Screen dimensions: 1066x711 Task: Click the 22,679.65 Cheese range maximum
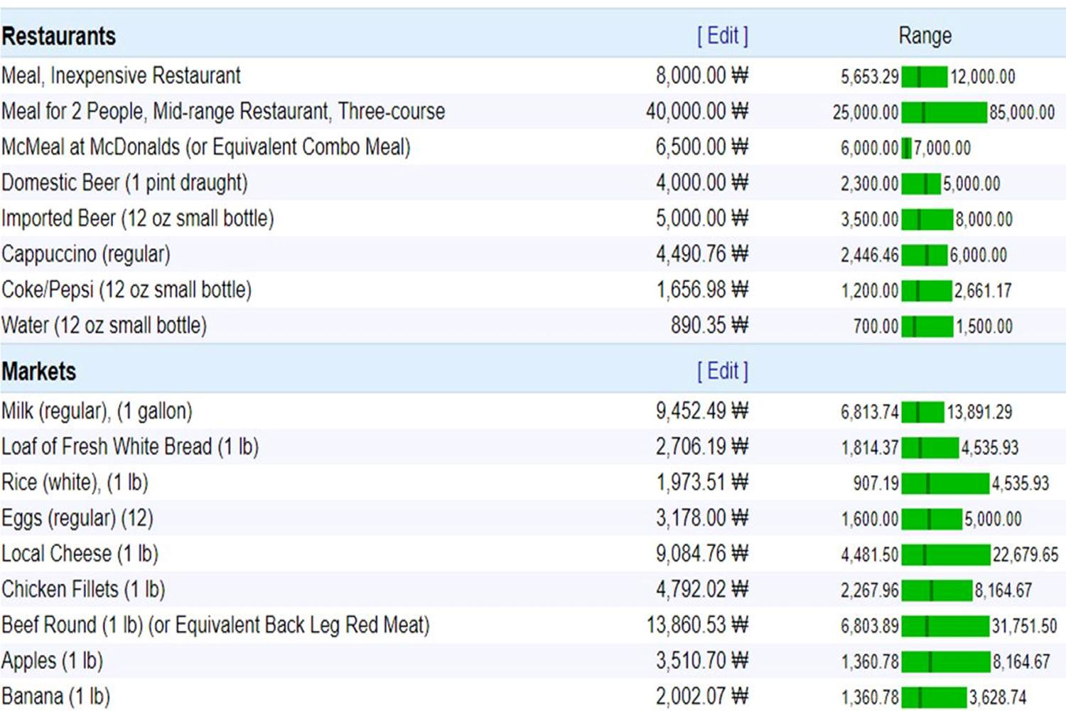(1025, 555)
